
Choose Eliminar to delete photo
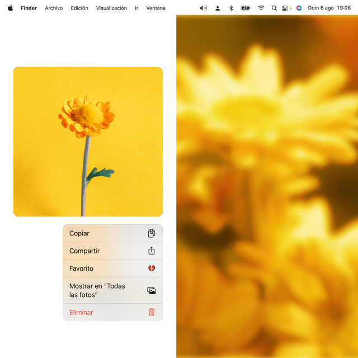pyautogui.click(x=113, y=312)
